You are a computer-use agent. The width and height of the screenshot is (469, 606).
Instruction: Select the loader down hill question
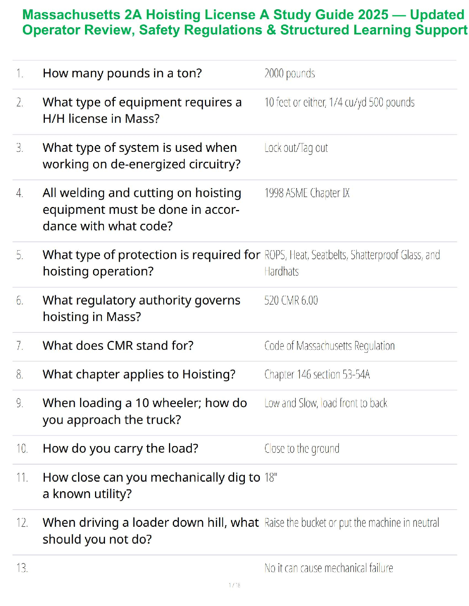[150, 531]
